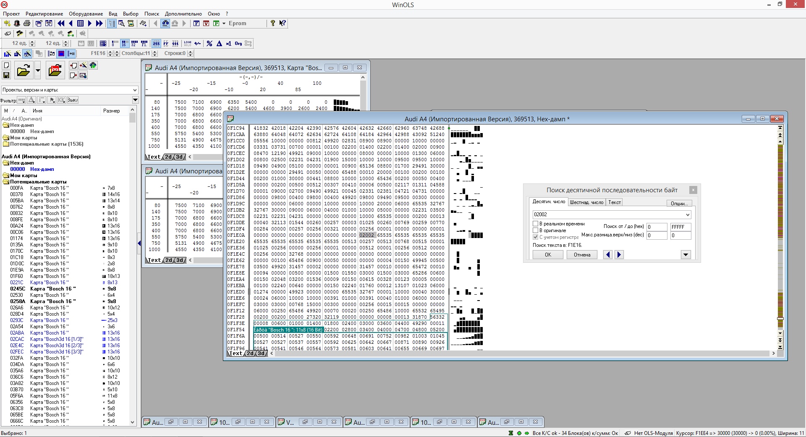Click the delta triangle difference icon
The height and width of the screenshot is (437, 806).
(x=219, y=43)
